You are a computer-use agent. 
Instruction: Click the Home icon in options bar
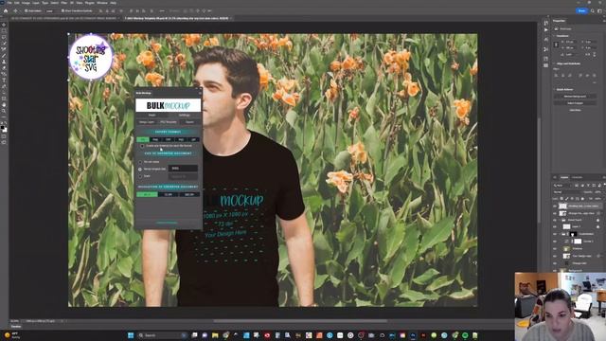point(6,10)
